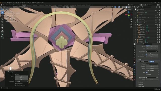
Task: Click the Vertex Group field
Action: [151, 78]
